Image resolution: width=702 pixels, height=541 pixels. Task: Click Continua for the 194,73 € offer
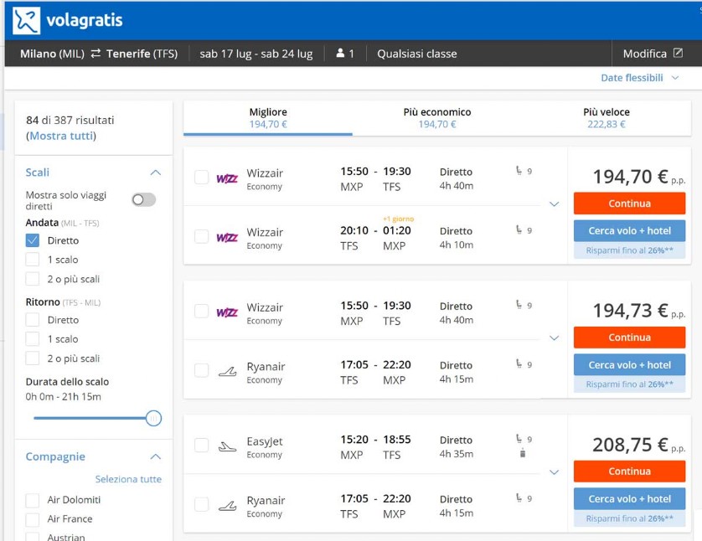coord(629,337)
